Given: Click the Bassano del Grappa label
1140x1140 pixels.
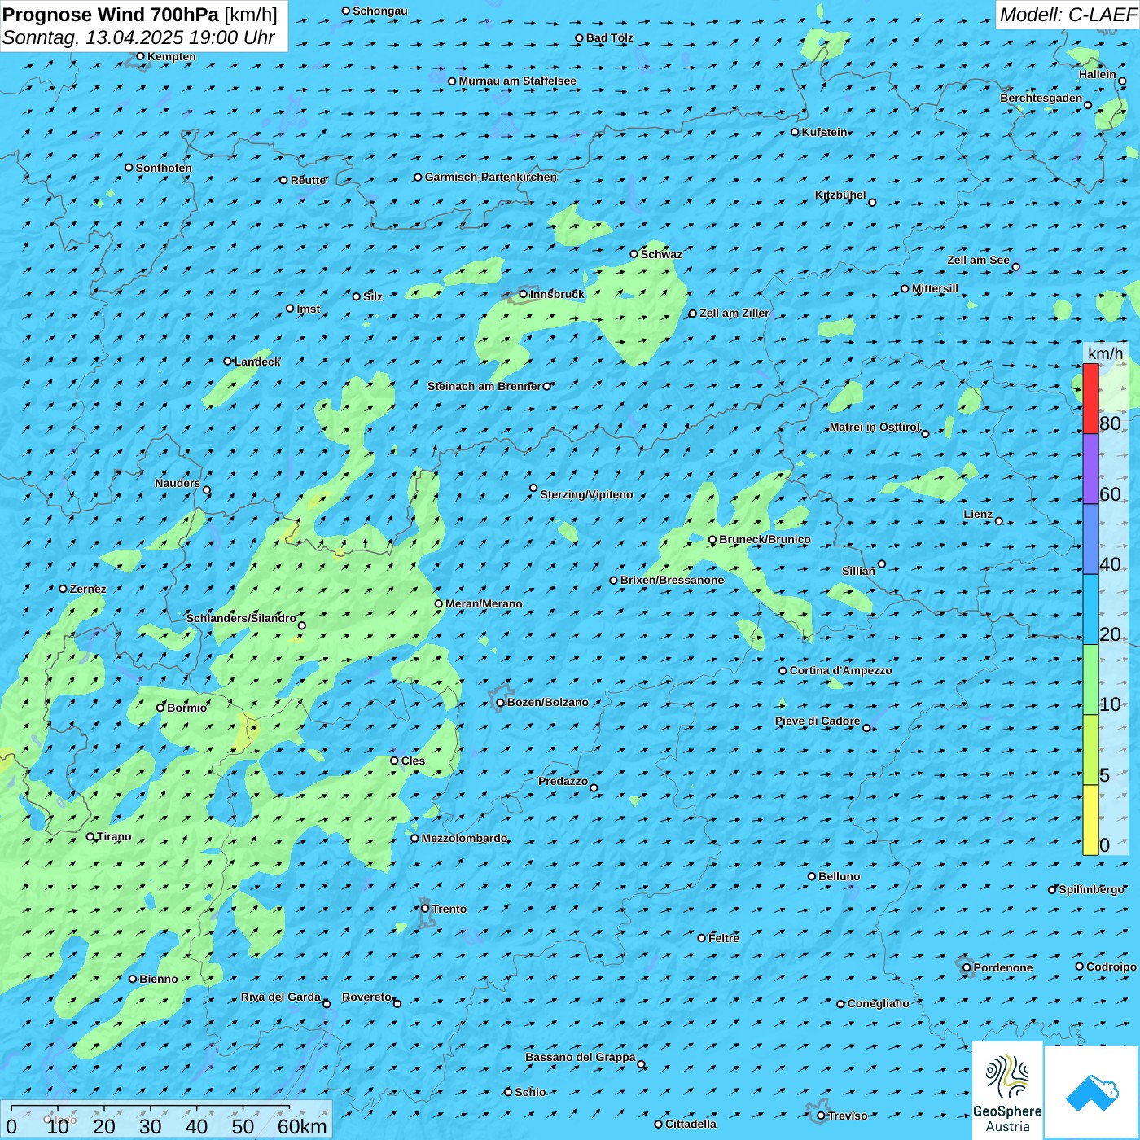Looking at the screenshot, I should click(x=580, y=1057).
